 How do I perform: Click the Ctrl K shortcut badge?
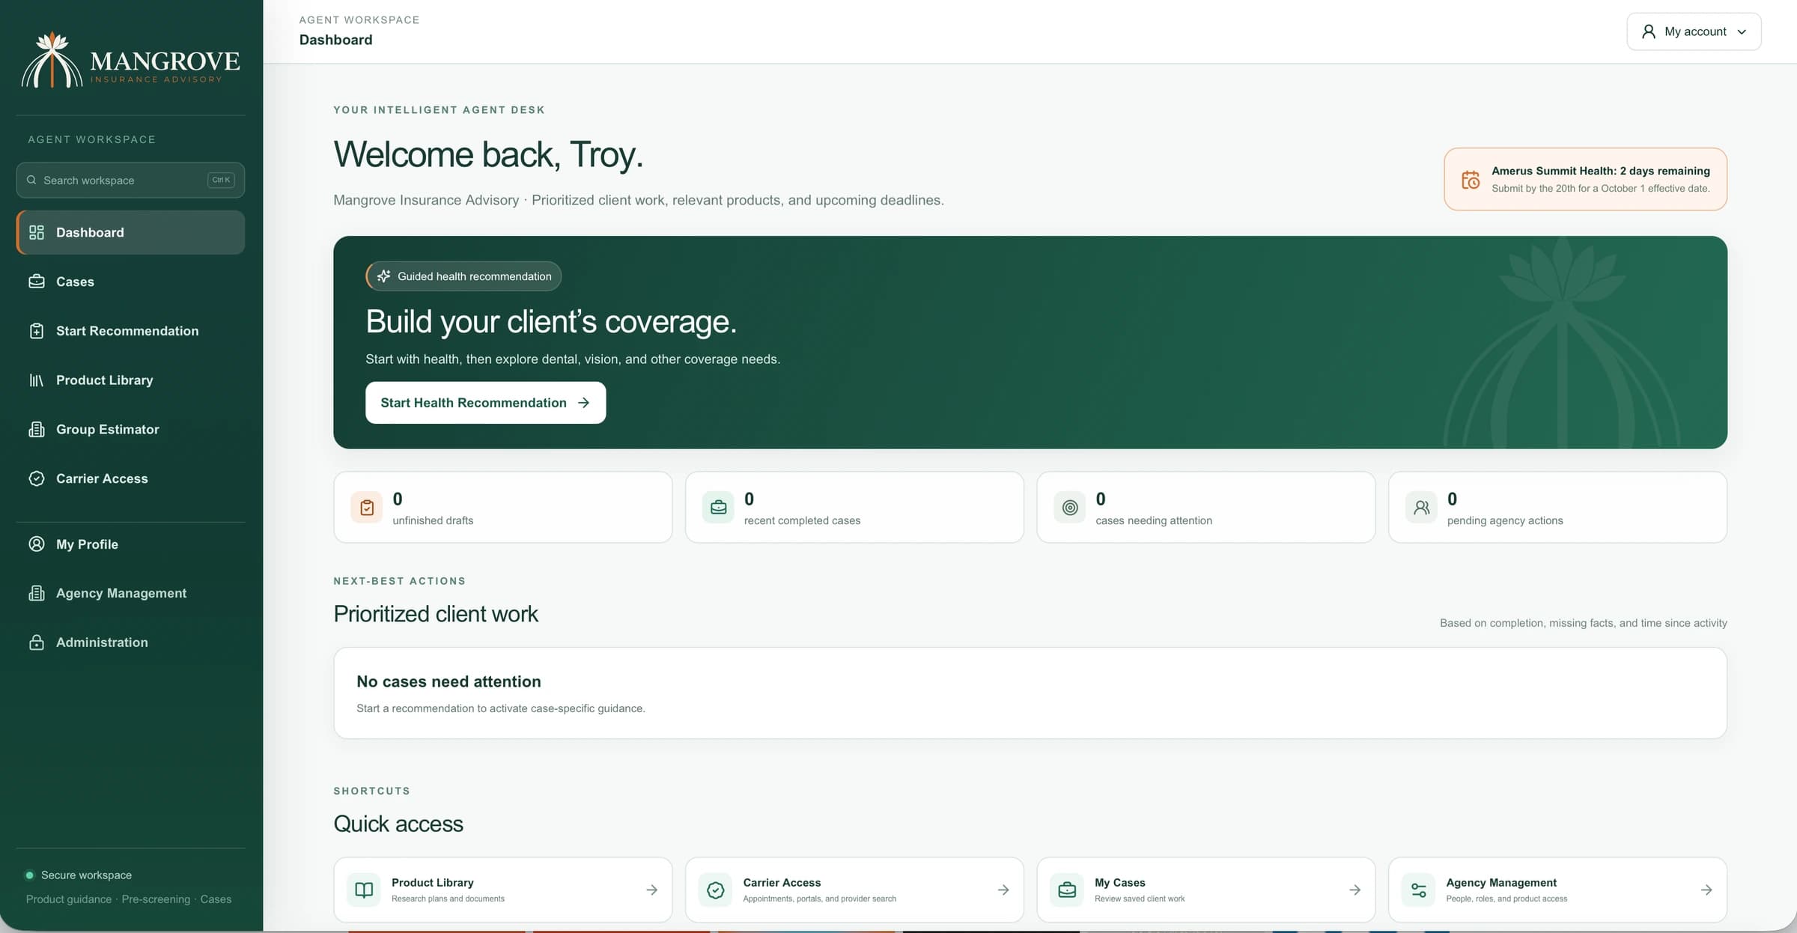pos(221,180)
